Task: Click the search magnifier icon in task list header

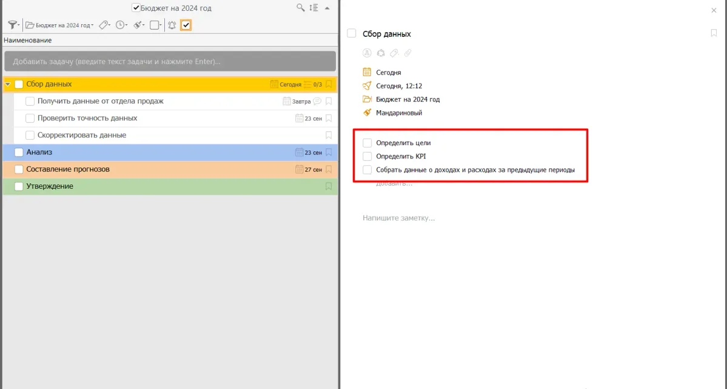Action: pos(300,8)
